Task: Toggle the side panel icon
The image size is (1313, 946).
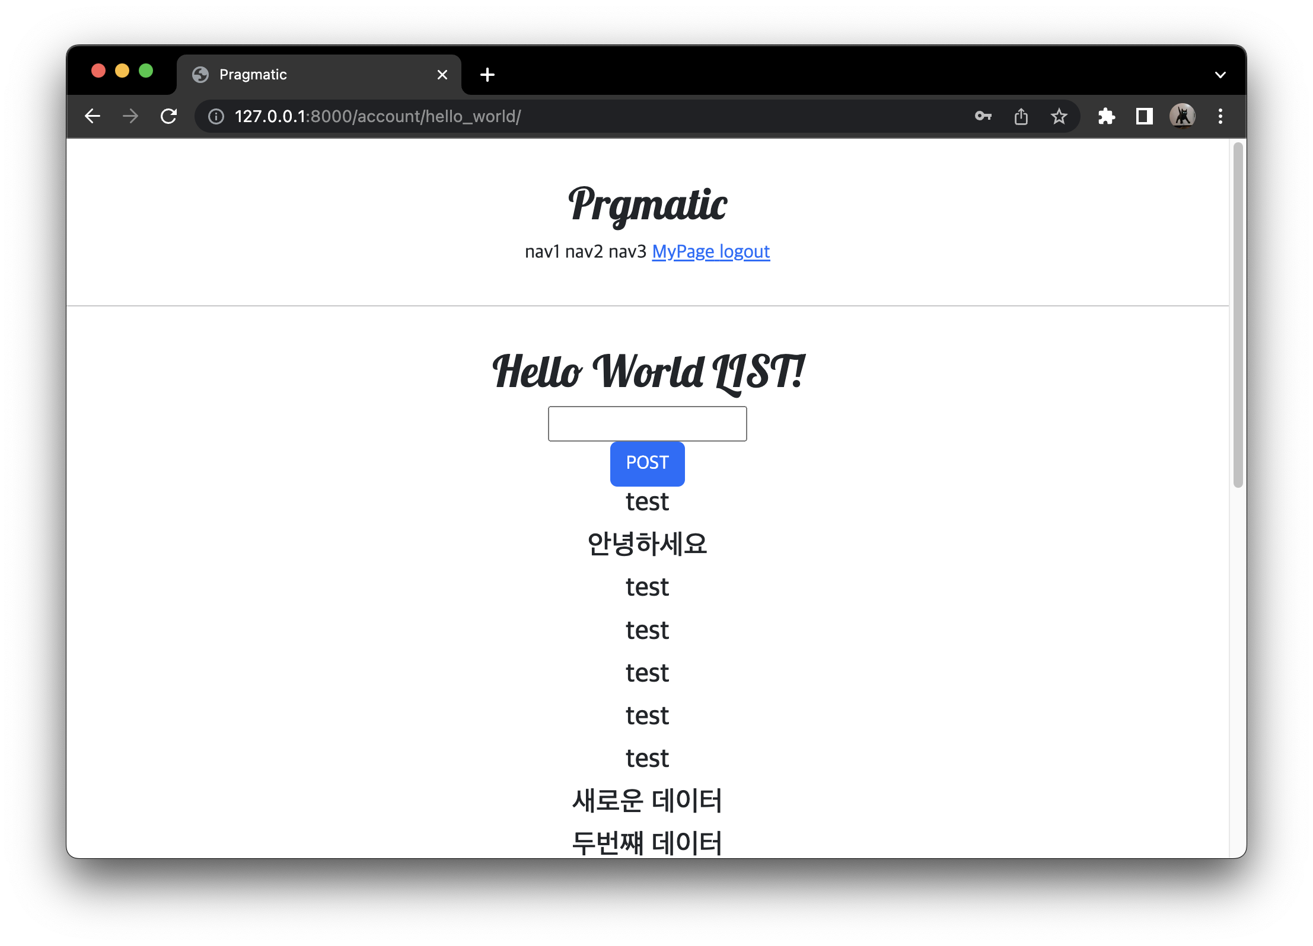Action: coord(1144,116)
